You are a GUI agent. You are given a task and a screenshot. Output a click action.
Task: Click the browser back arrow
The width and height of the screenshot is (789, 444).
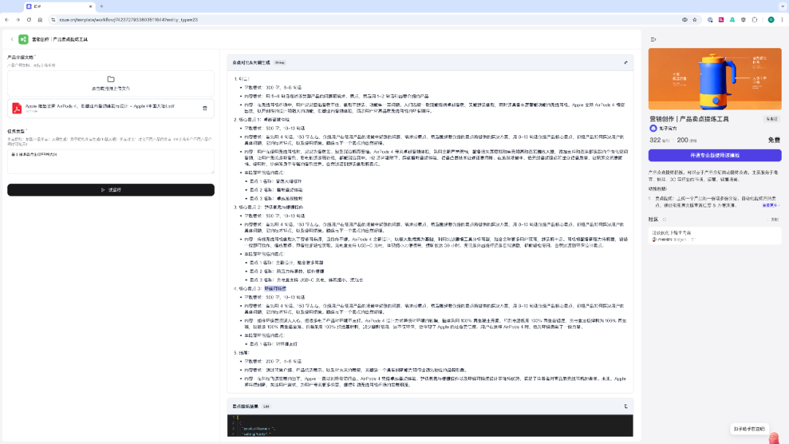[7, 20]
